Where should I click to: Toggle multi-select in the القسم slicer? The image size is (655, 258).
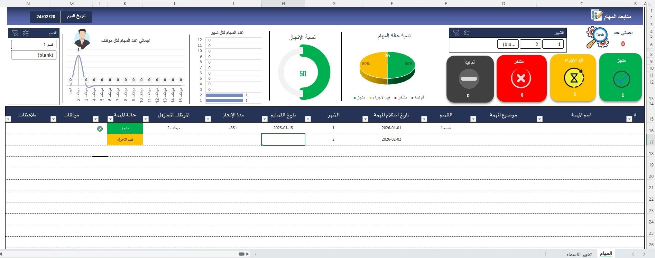(26, 33)
